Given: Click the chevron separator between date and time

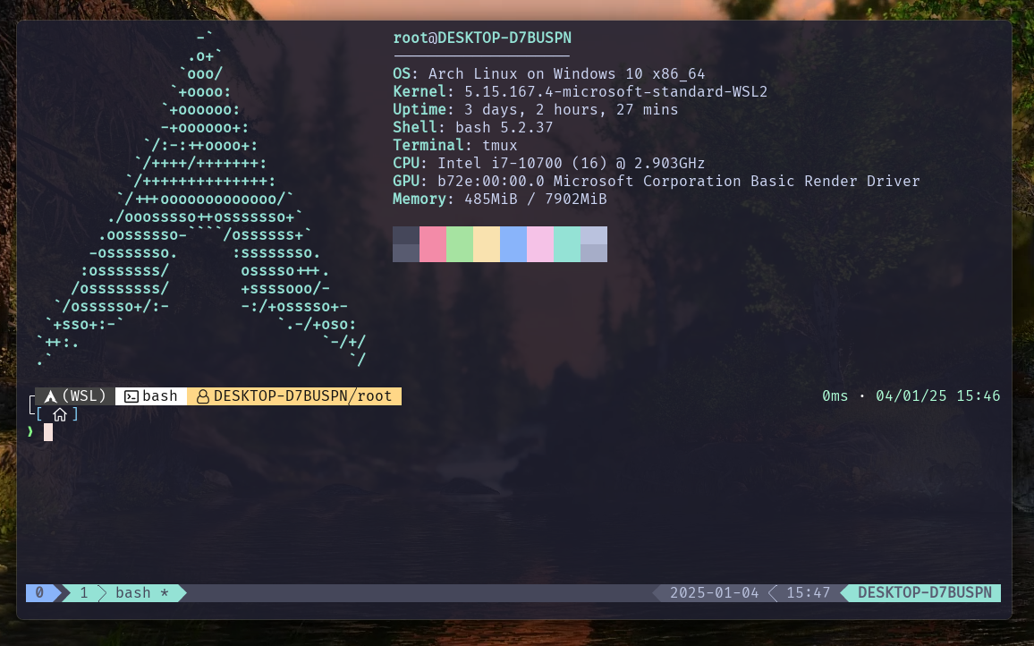Looking at the screenshot, I should point(773,593).
